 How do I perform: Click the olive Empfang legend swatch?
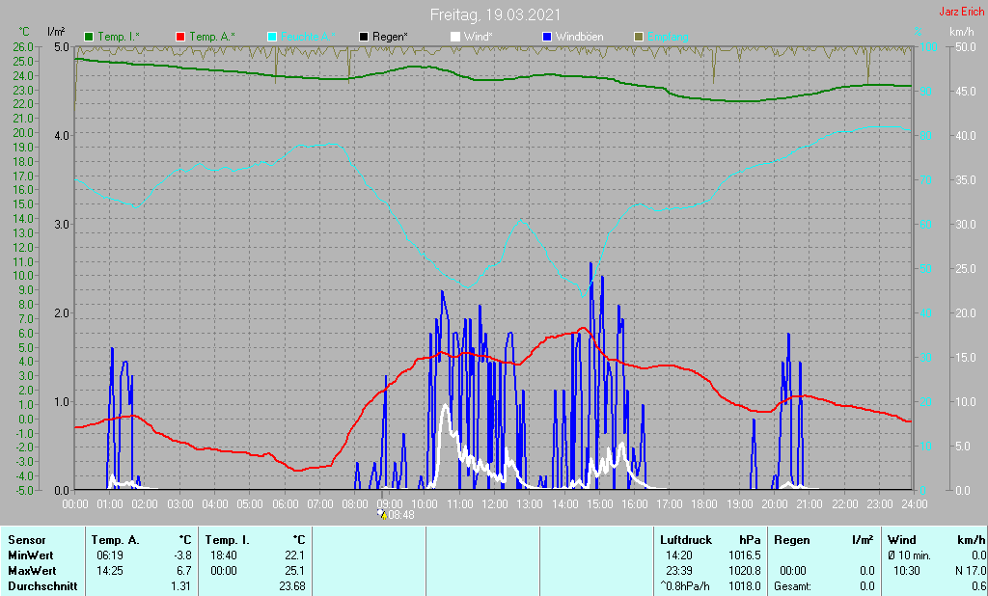pyautogui.click(x=639, y=38)
